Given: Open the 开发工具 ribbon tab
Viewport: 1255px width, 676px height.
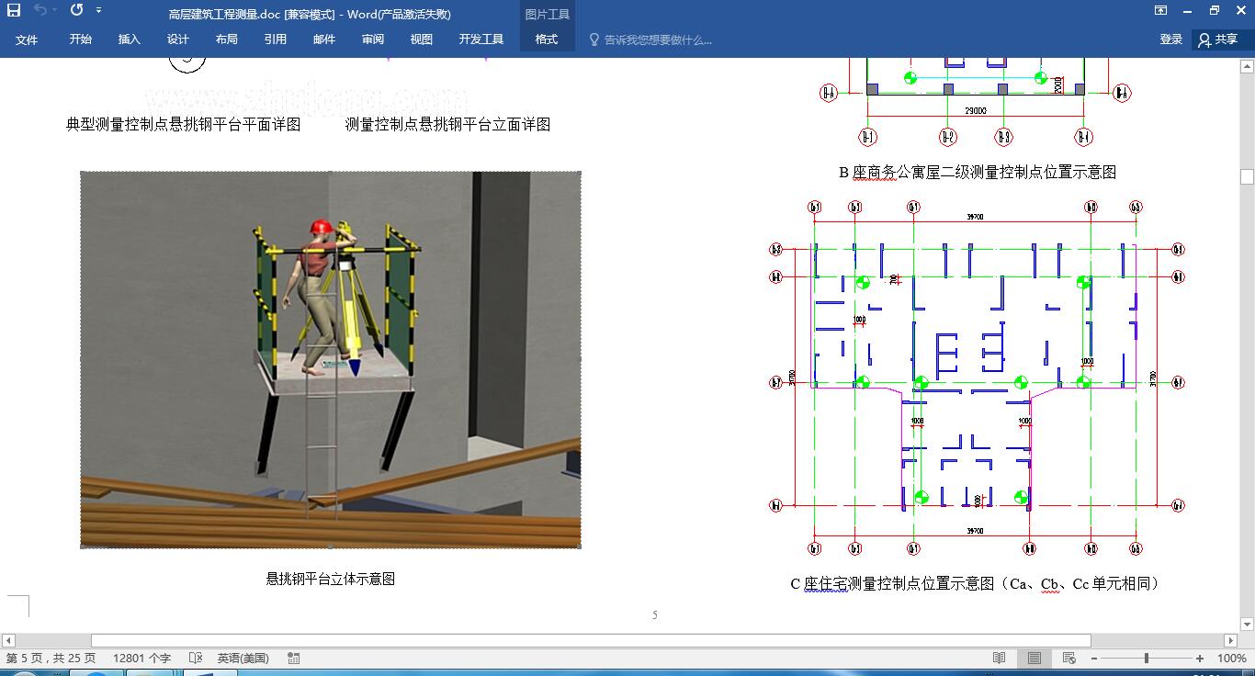Looking at the screenshot, I should point(481,39).
